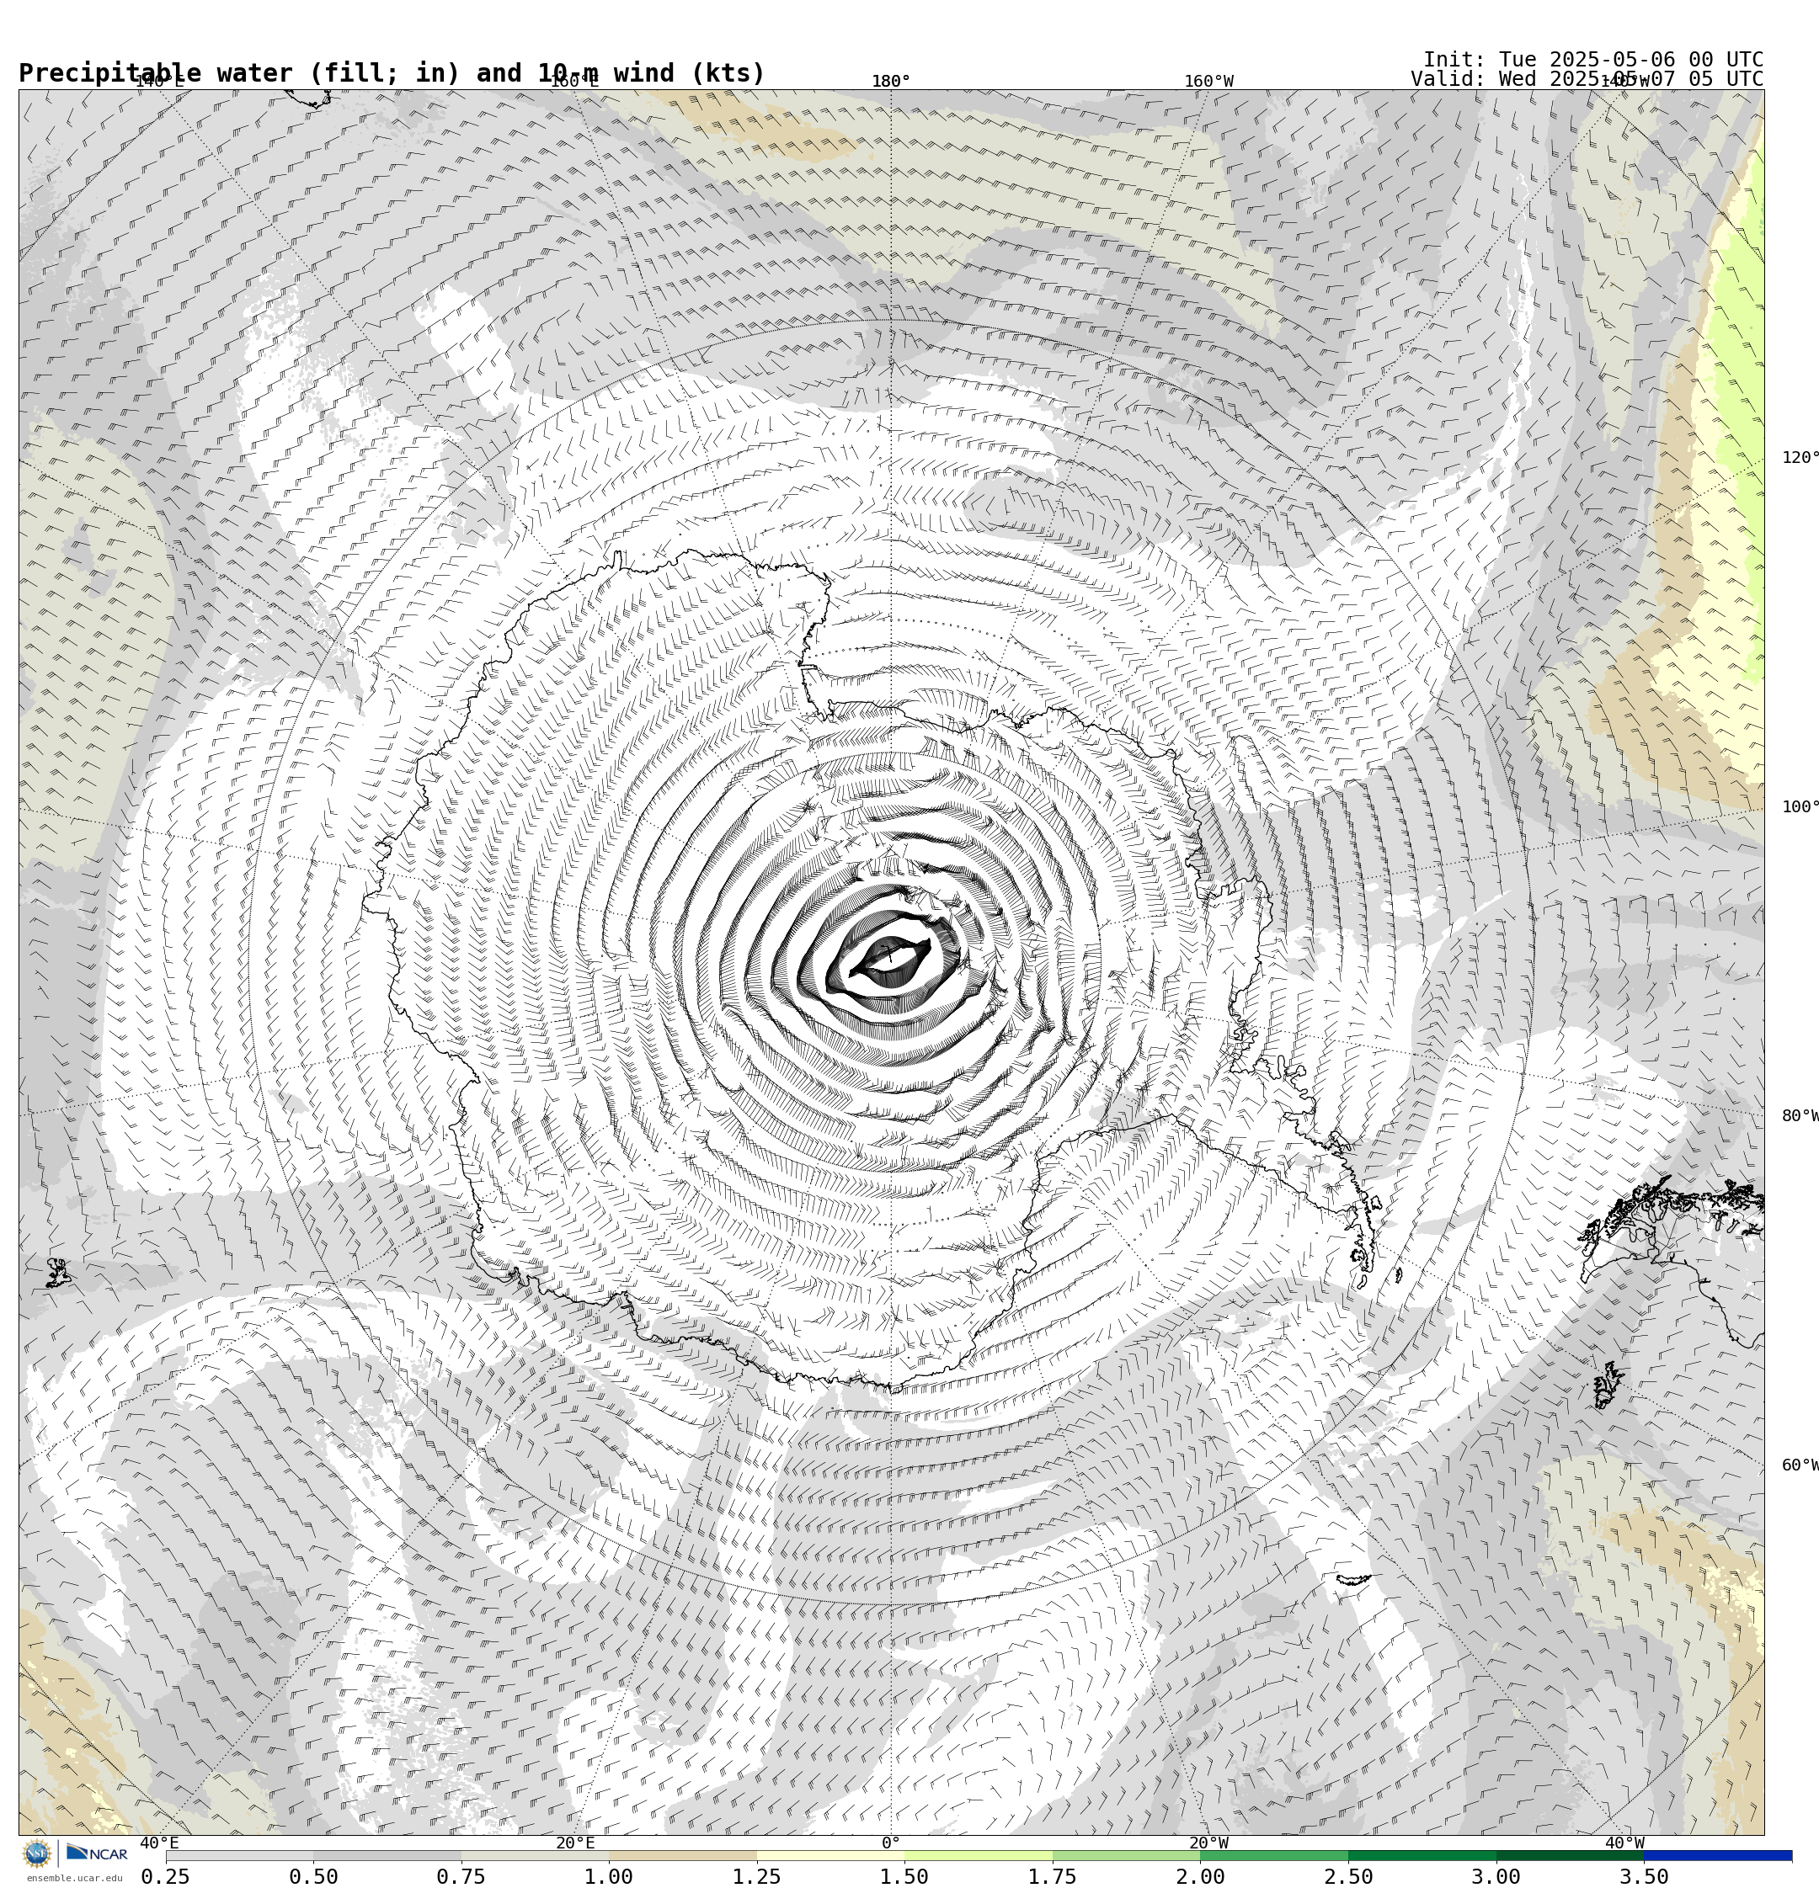Select the plot title about precipitable water
1819x1888 pixels.
(392, 73)
